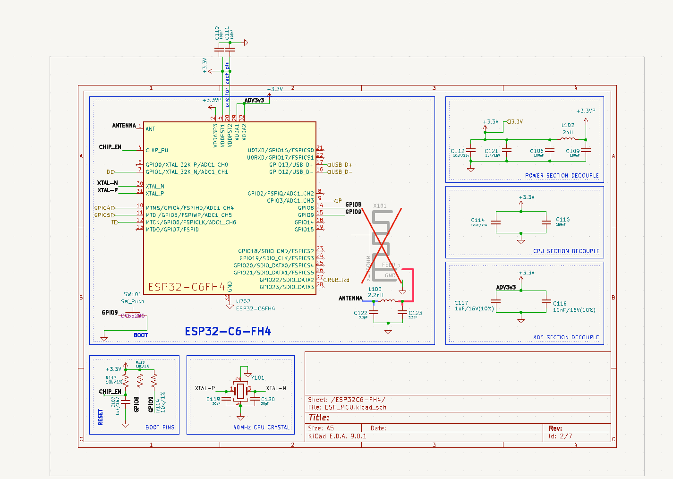Select the XTAL_P pin name on chip

point(155,194)
